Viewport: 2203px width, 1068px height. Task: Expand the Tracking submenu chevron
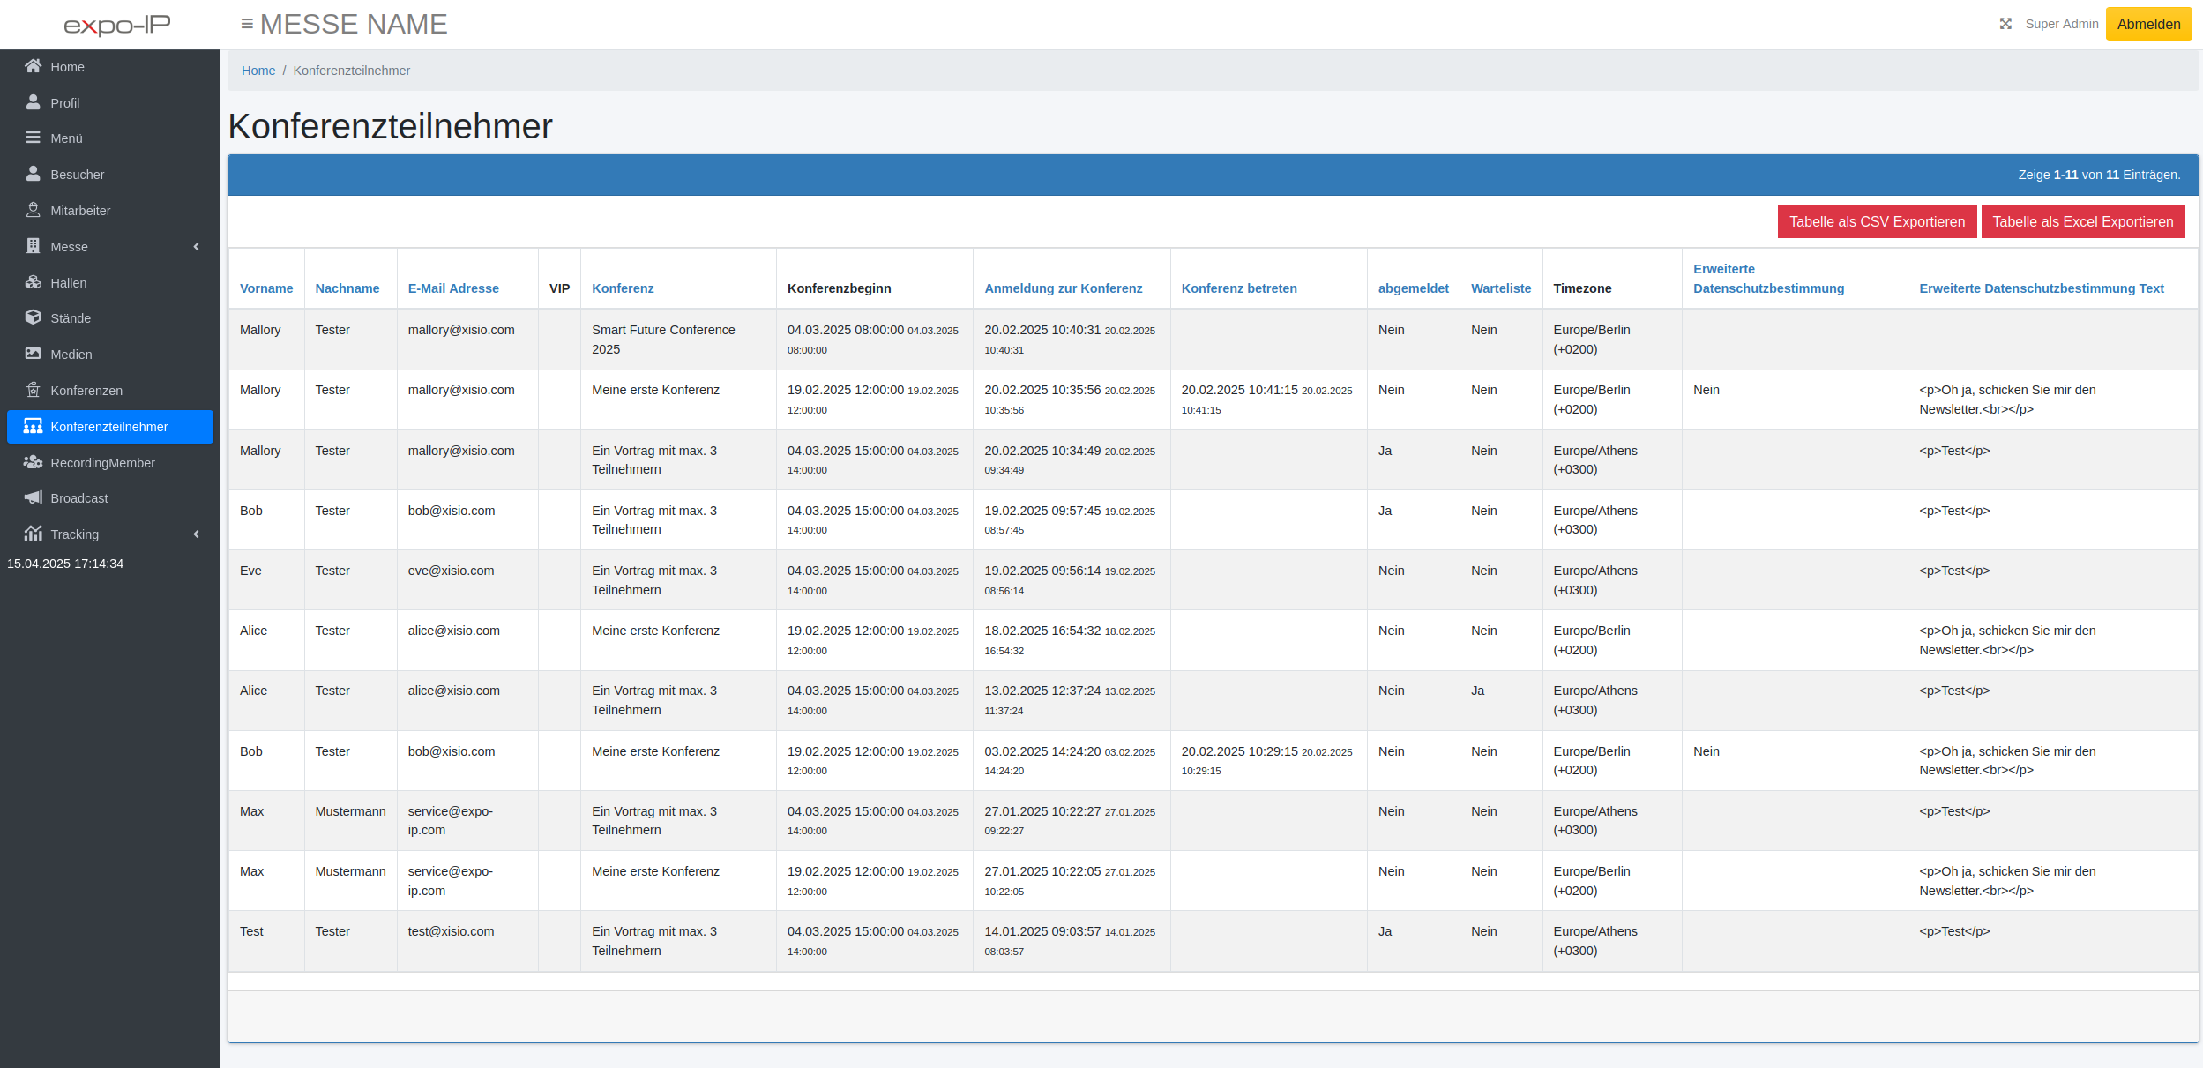point(197,534)
